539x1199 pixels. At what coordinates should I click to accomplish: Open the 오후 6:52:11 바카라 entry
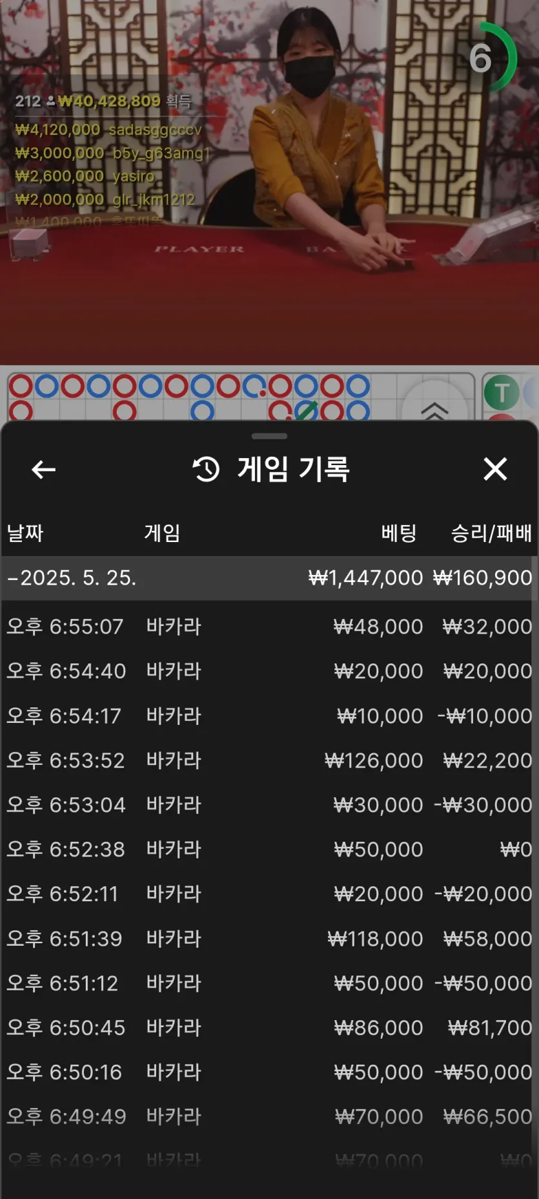point(269,894)
